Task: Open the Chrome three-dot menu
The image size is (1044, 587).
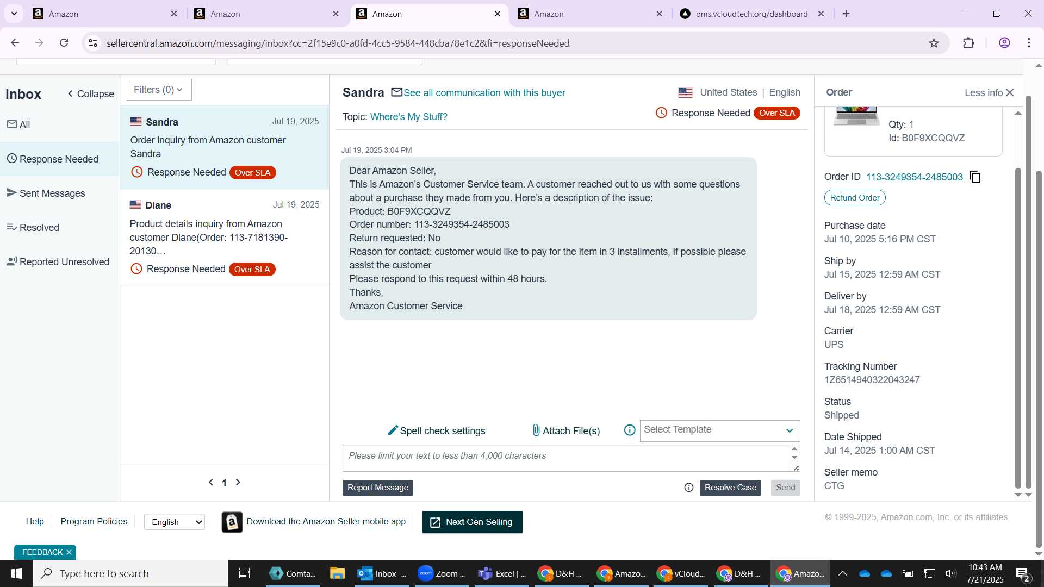Action: click(1029, 43)
